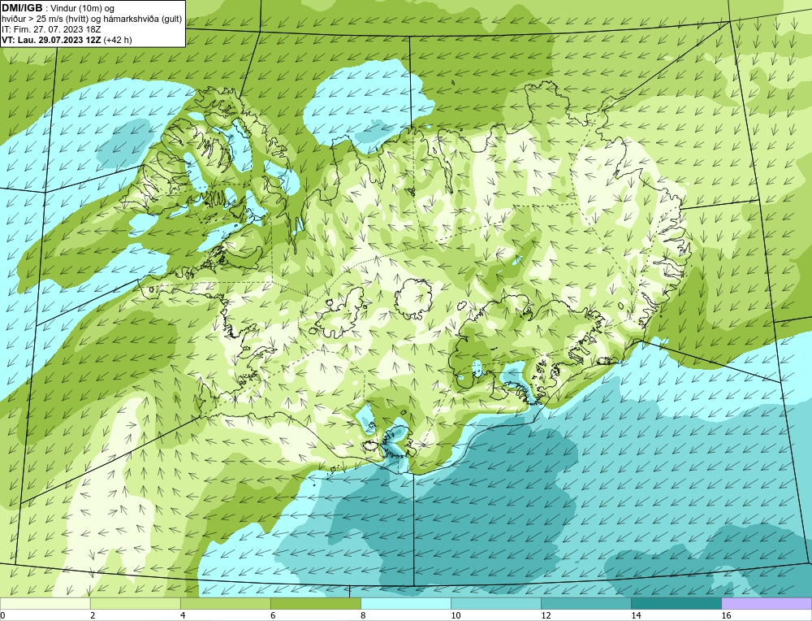812x621 pixels.
Task: Click the legend label '4'
Action: 183,615
